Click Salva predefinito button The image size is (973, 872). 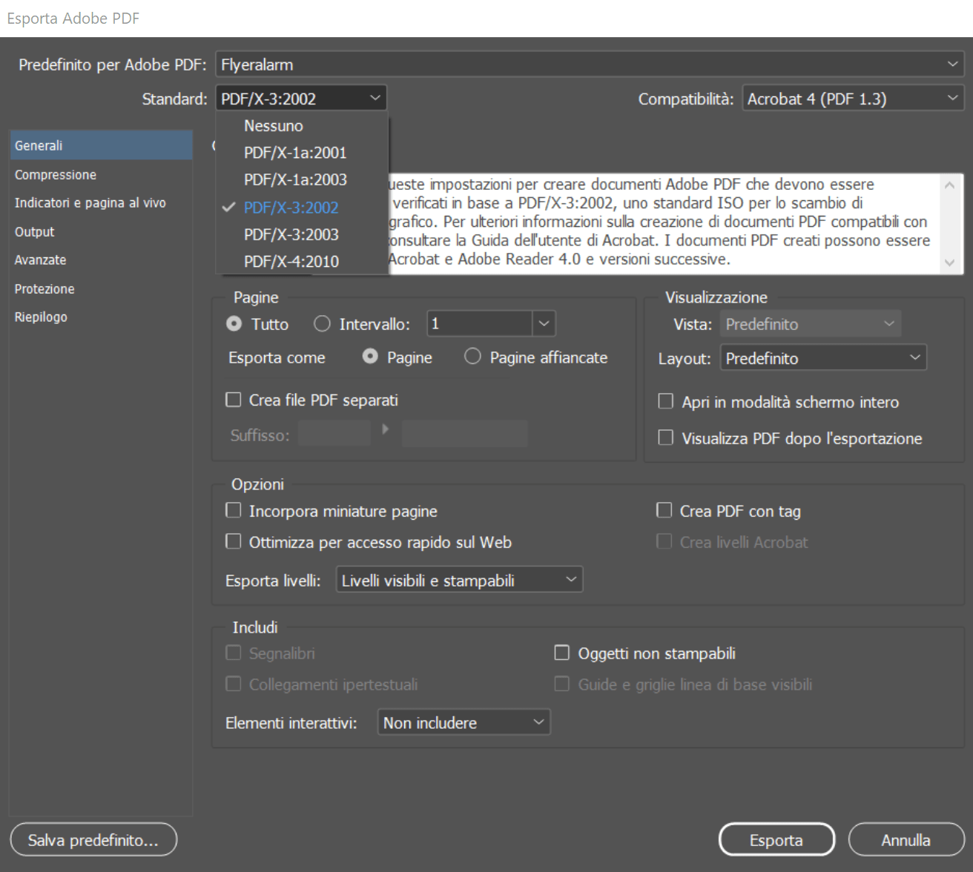point(93,840)
